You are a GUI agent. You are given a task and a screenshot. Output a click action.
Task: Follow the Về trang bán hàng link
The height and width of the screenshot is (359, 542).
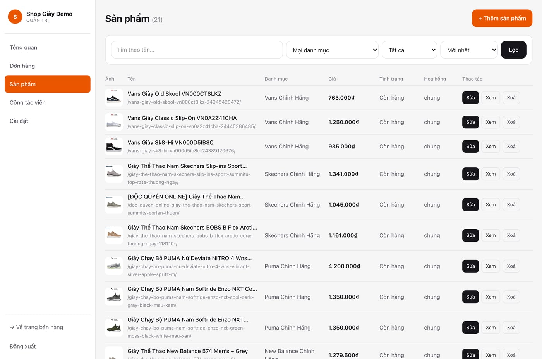coord(36,327)
